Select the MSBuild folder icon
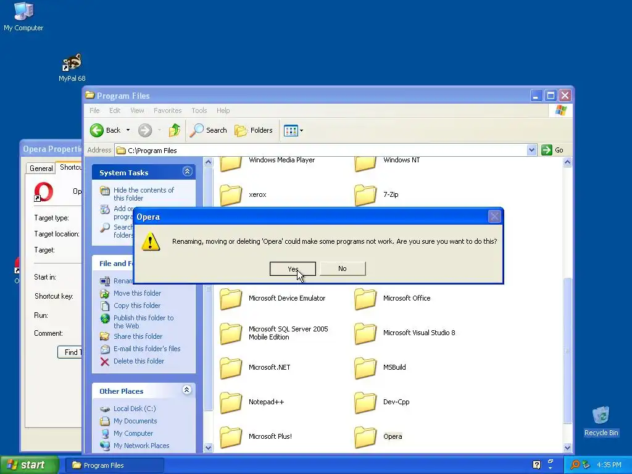 pos(365,368)
